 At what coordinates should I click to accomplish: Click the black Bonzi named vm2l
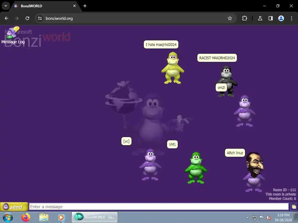point(226,81)
